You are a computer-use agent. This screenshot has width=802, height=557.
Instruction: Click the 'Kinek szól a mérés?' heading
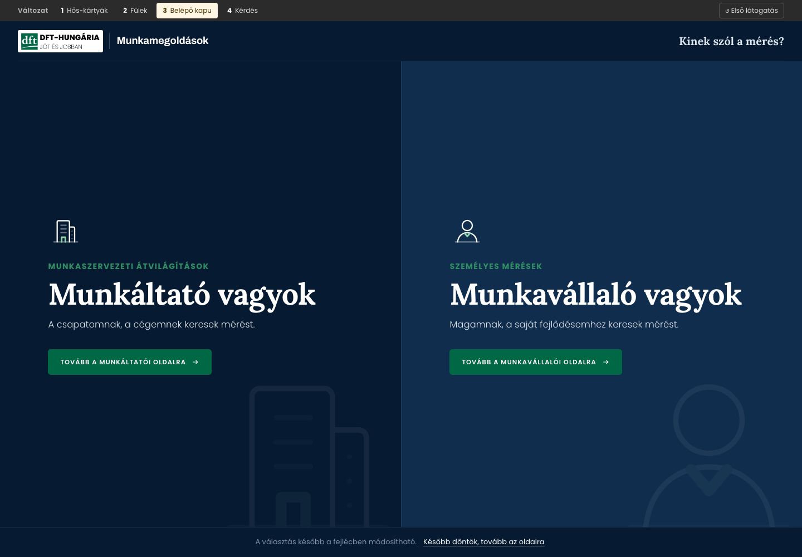pyautogui.click(x=731, y=41)
